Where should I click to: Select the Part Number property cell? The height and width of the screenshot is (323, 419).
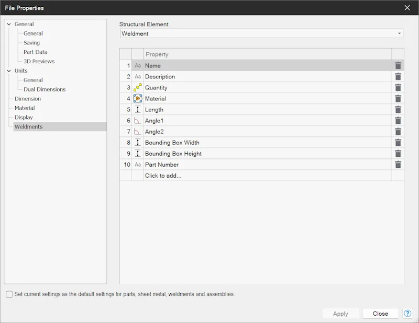coord(268,165)
